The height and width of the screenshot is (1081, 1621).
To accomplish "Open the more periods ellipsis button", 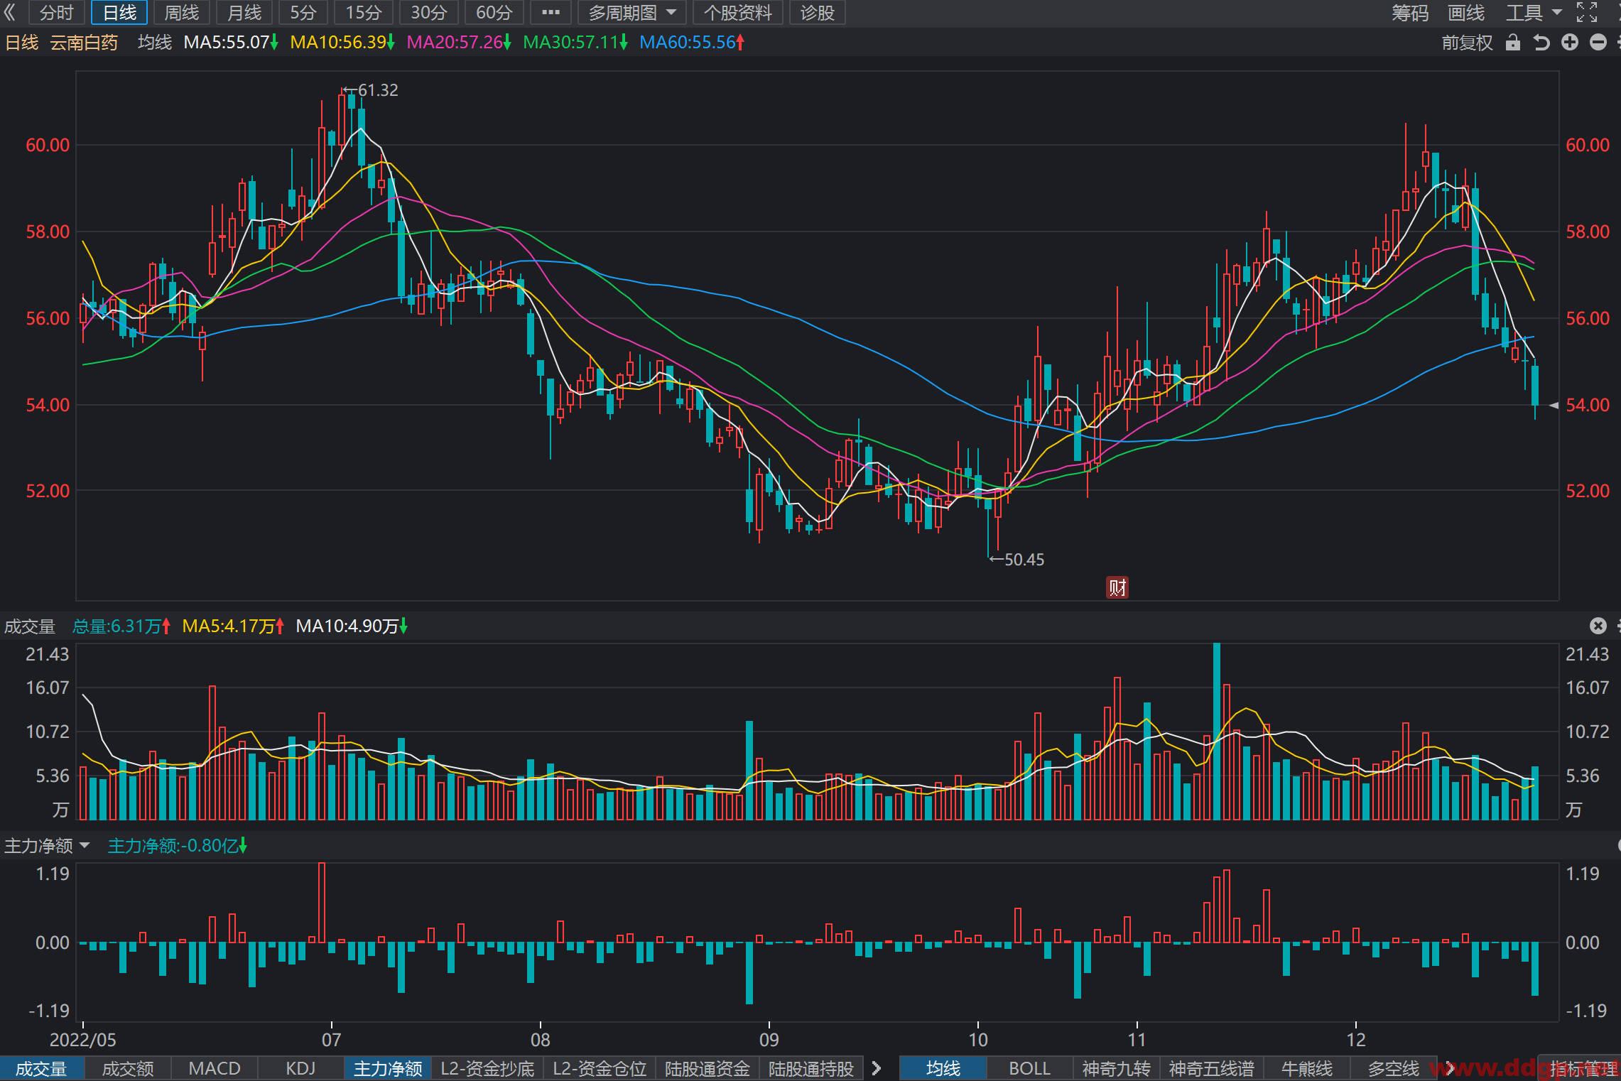I will click(551, 12).
